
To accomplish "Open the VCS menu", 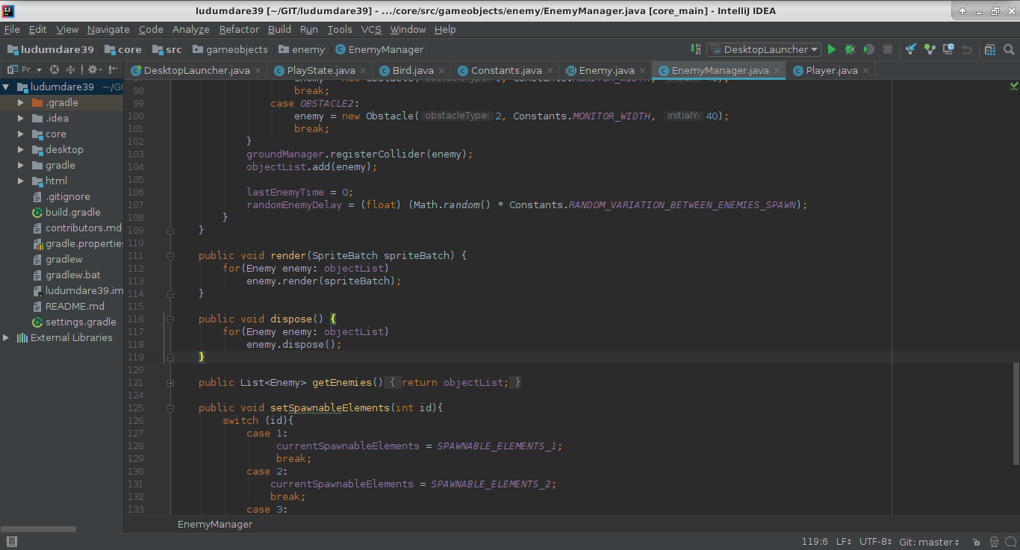I will click(371, 29).
